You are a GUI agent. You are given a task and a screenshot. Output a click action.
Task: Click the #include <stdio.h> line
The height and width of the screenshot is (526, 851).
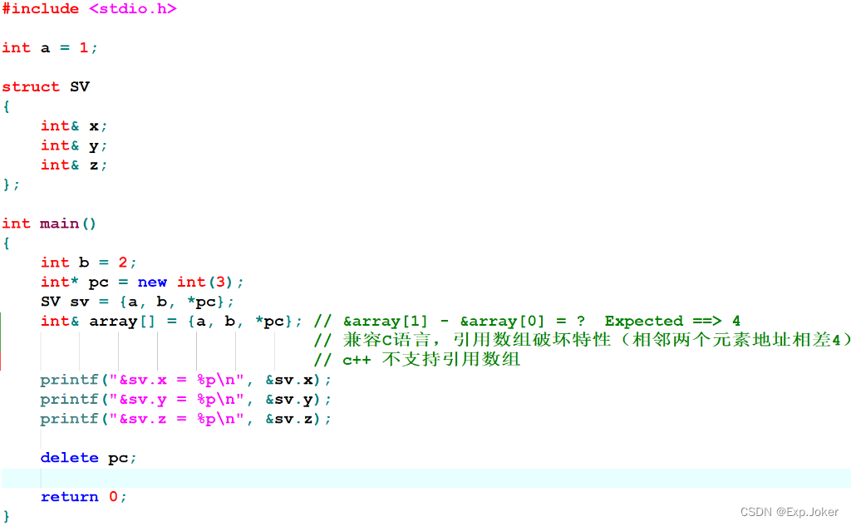click(x=89, y=9)
